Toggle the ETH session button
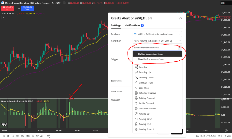 (219, 136)
